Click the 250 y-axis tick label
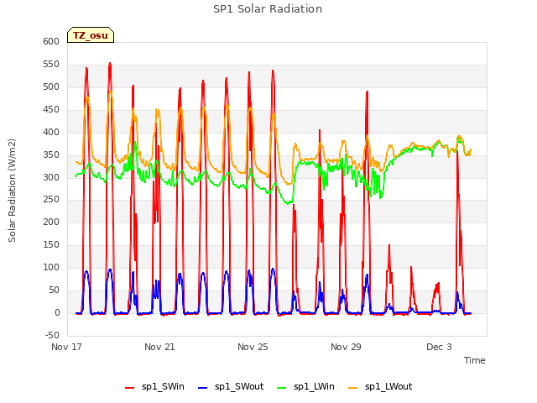537x403 pixels. [x=51, y=199]
